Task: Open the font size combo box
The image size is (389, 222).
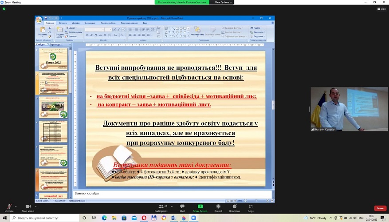Action: point(108,30)
